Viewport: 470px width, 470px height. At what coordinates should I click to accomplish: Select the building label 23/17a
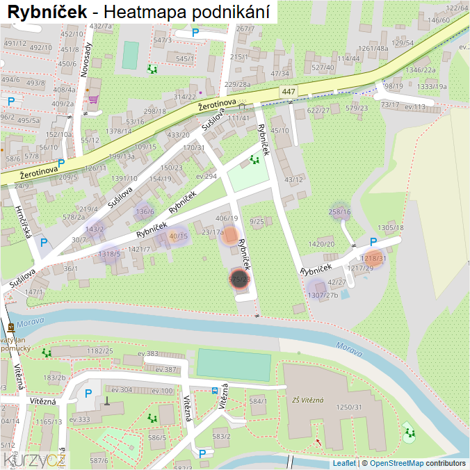[x=213, y=232]
